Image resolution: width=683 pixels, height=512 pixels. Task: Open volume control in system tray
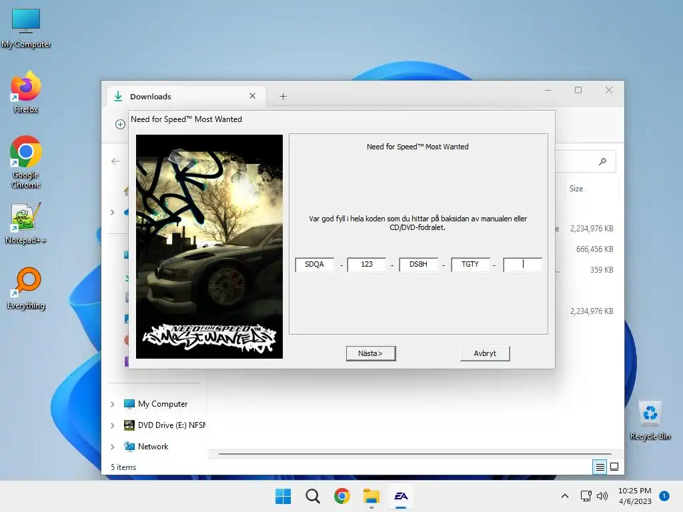602,496
